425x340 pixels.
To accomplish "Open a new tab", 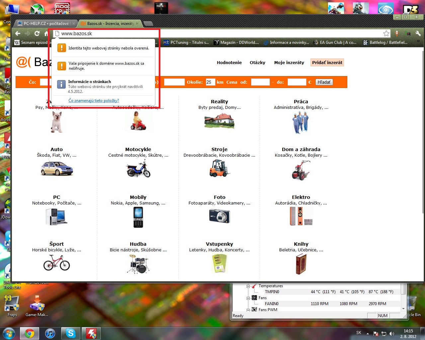I will click(148, 24).
